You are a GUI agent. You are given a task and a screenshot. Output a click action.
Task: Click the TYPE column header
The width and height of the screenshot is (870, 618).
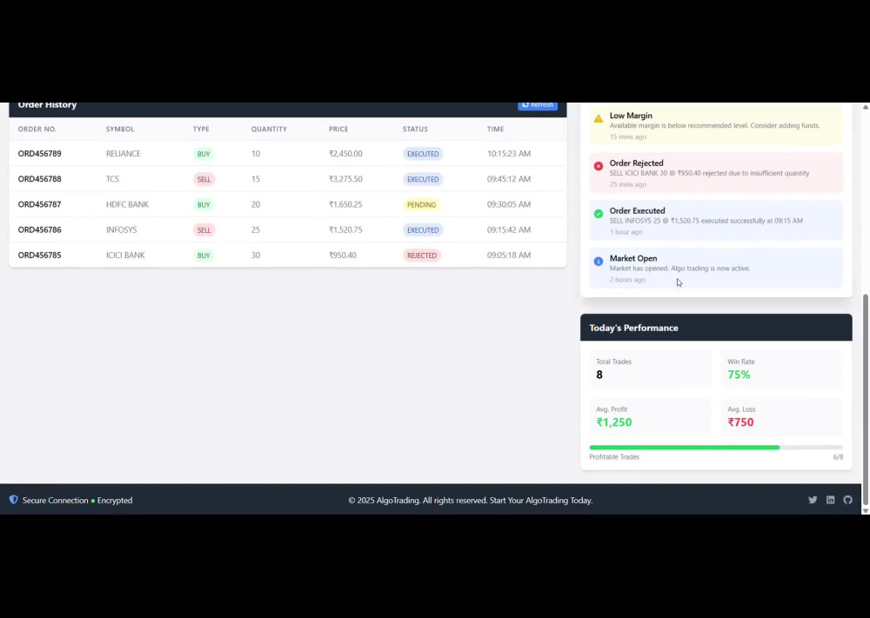pos(201,130)
